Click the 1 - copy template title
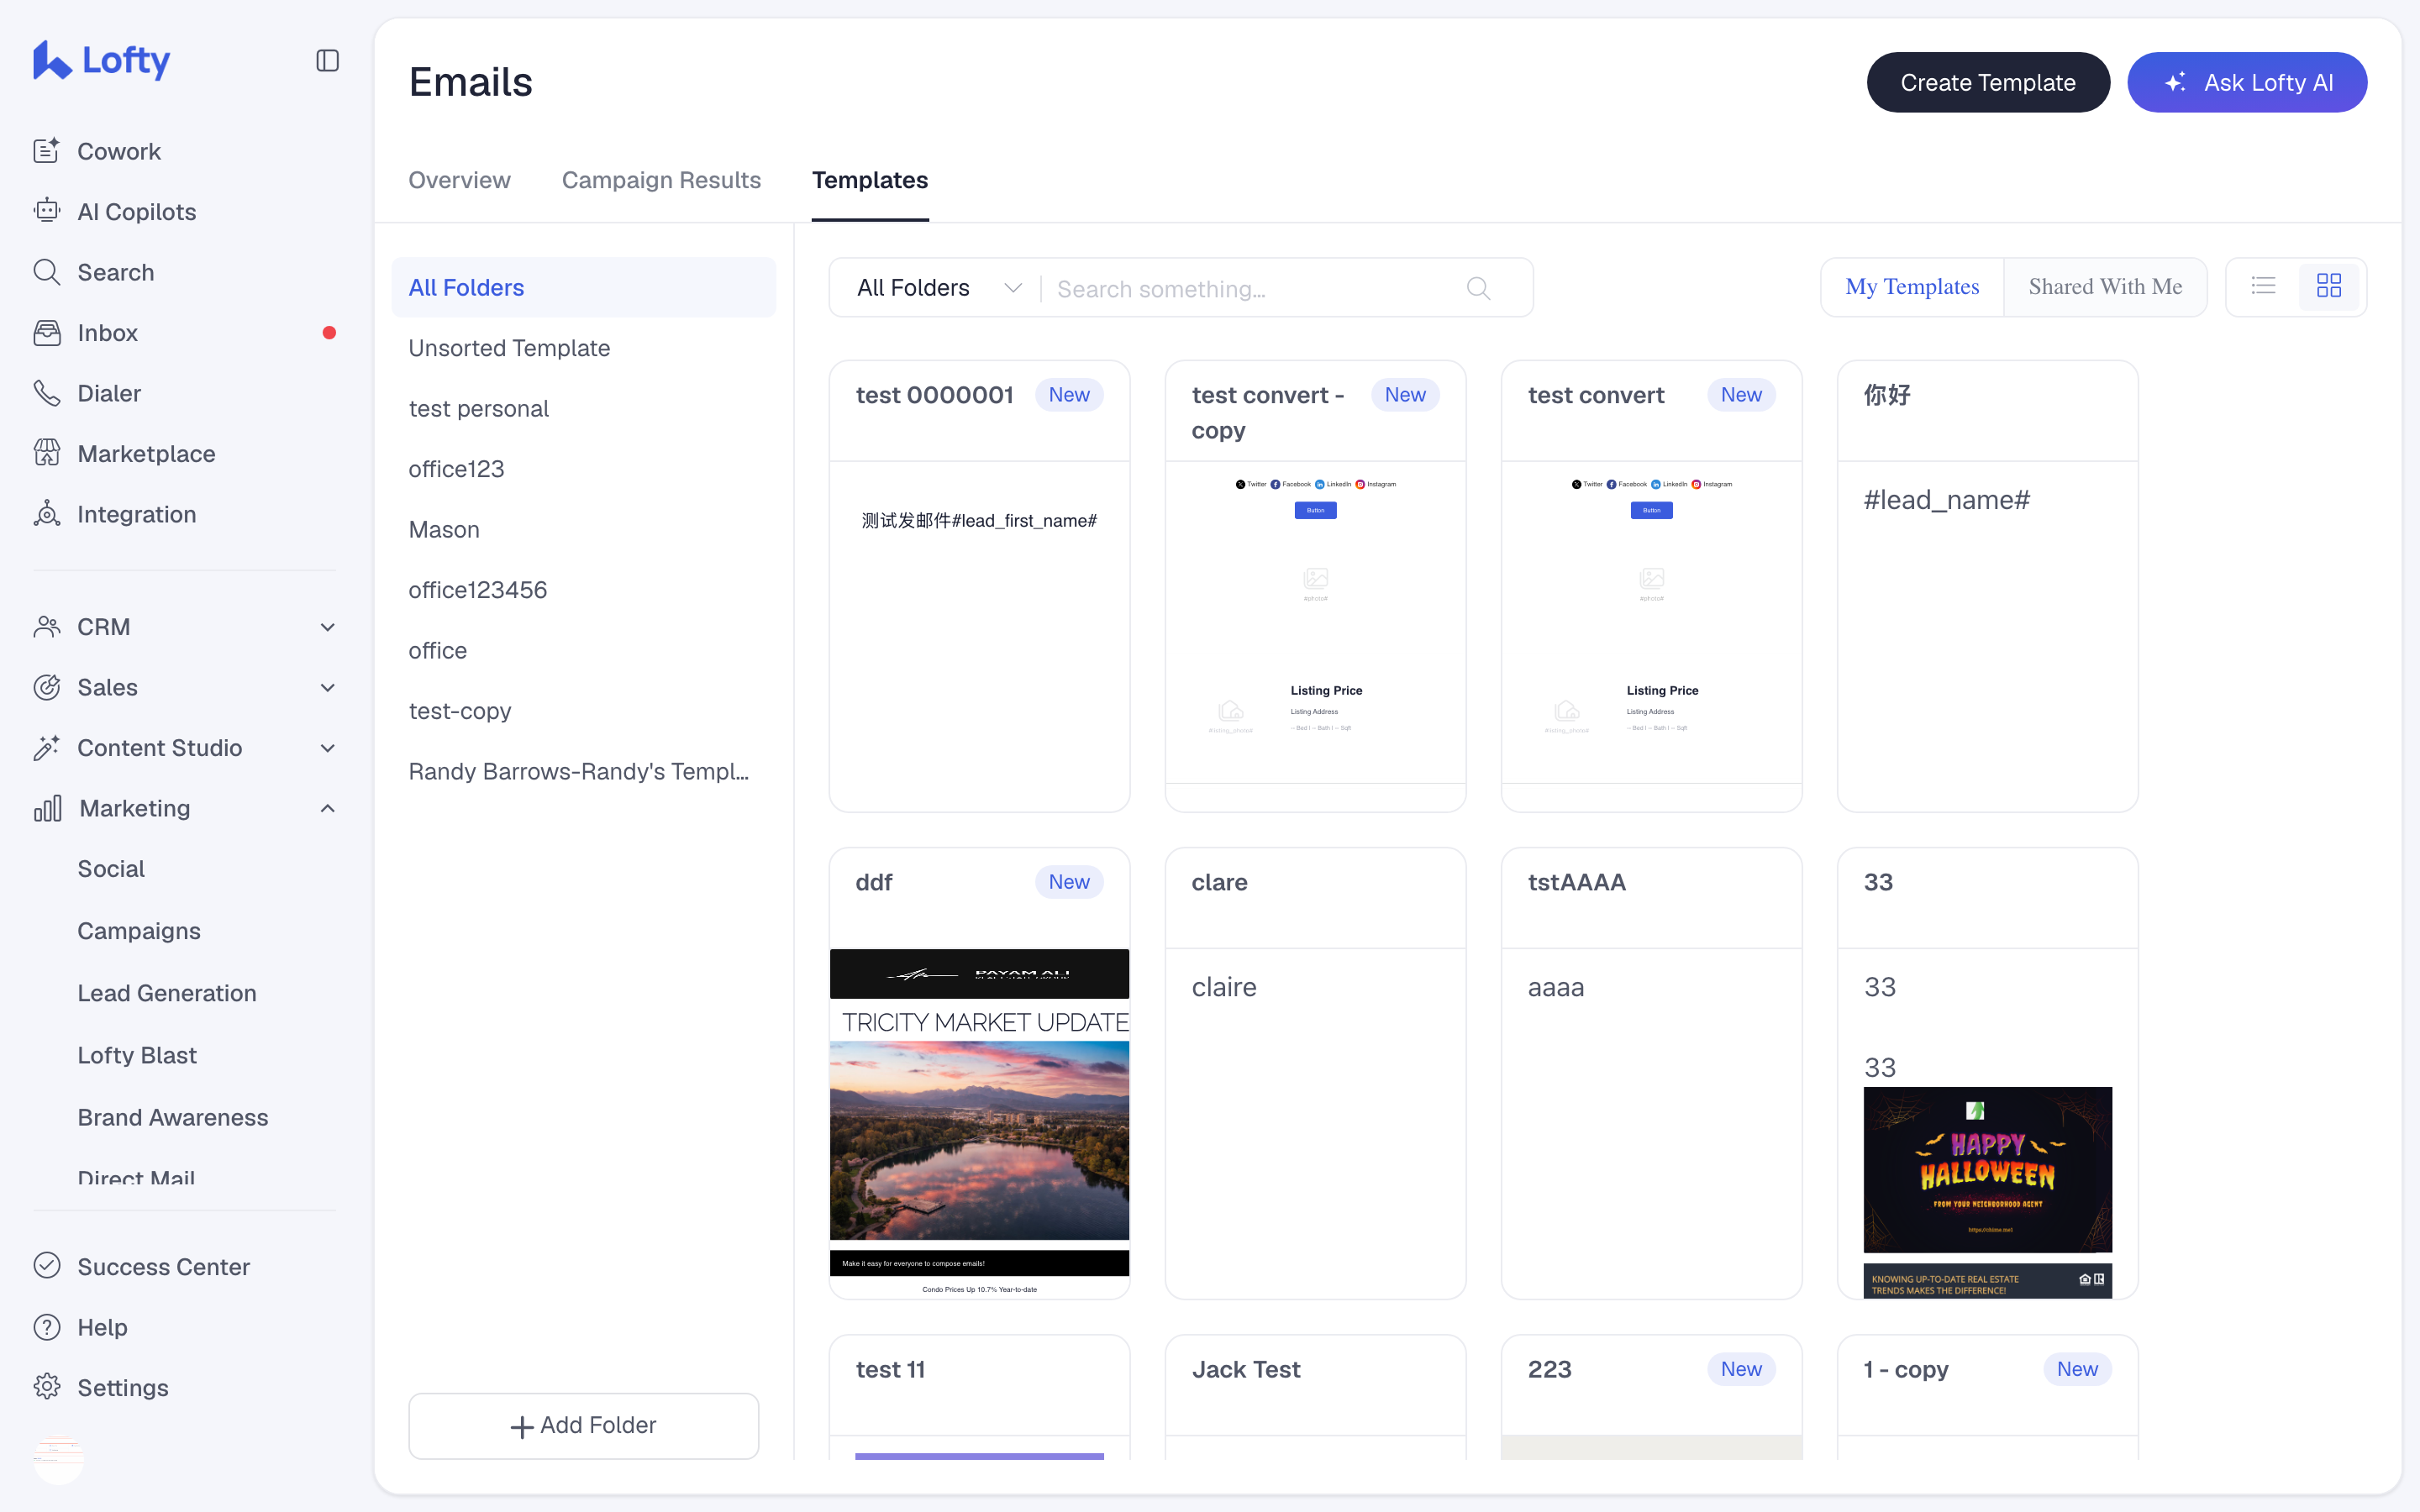 tap(1906, 1369)
